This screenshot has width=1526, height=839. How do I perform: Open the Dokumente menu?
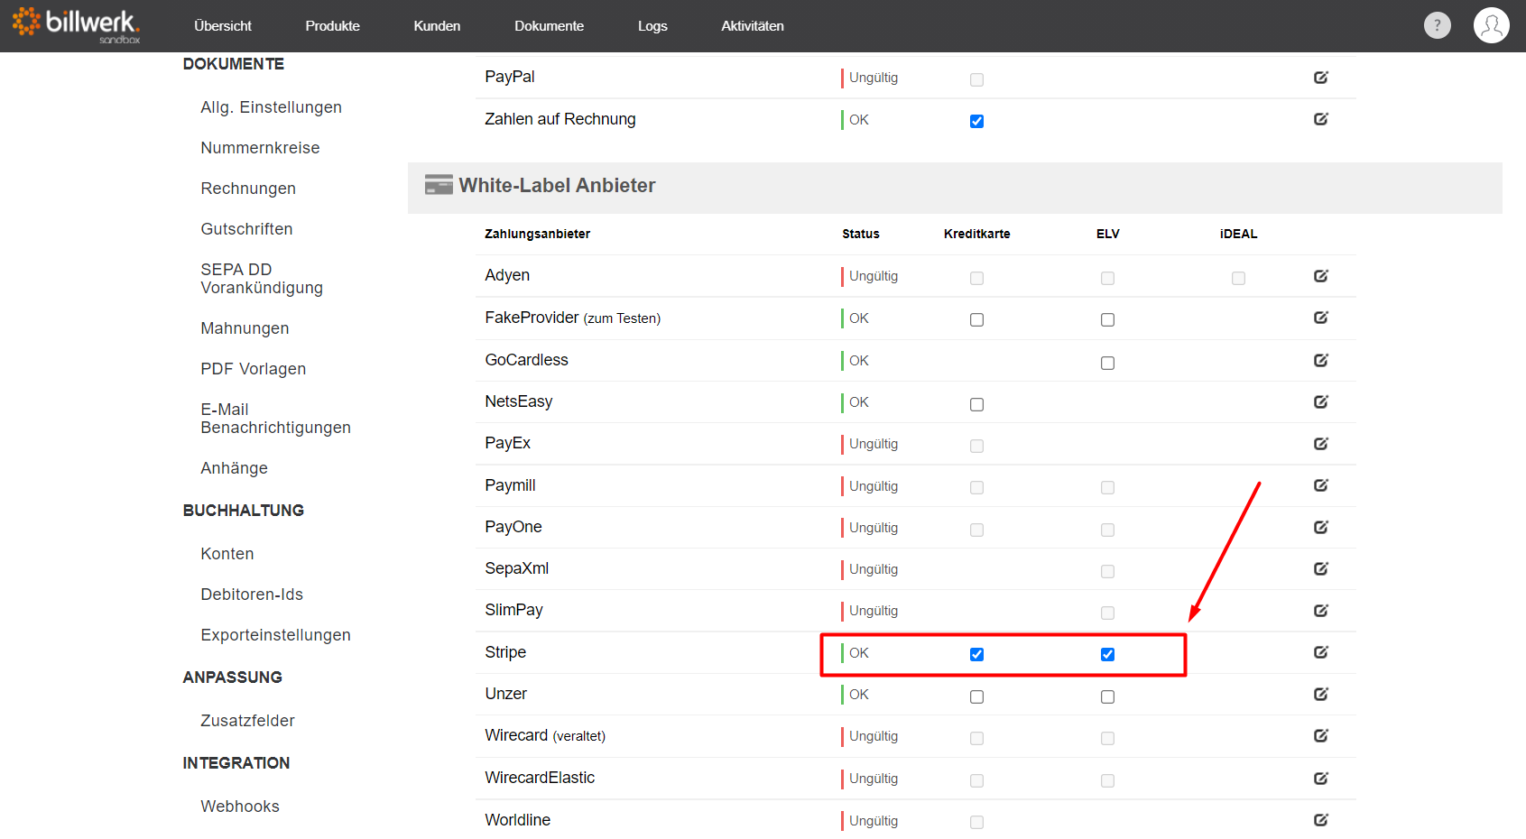click(x=549, y=26)
